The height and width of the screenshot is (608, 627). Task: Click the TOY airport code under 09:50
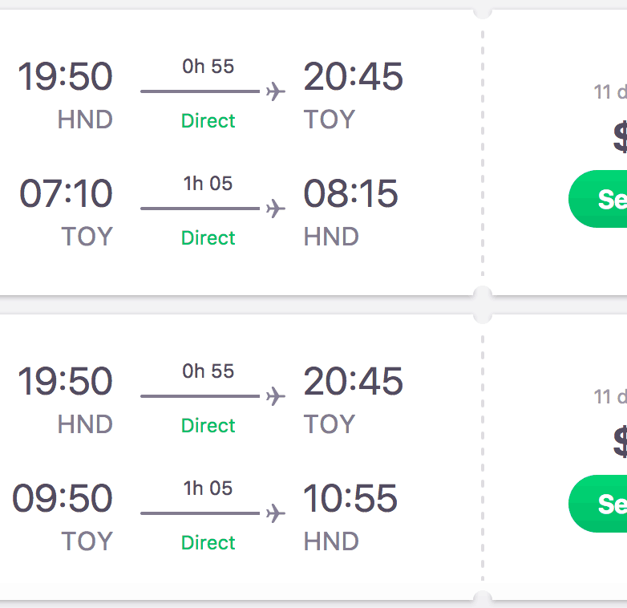click(87, 542)
